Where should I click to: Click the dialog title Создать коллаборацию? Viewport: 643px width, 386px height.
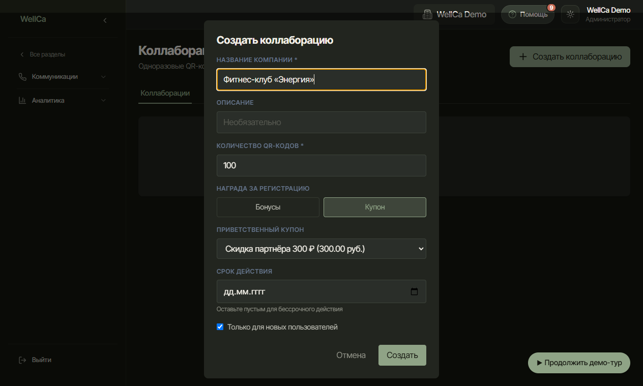point(275,40)
